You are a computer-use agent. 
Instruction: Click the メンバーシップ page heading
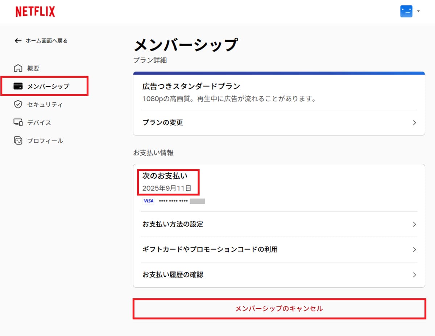tap(186, 45)
